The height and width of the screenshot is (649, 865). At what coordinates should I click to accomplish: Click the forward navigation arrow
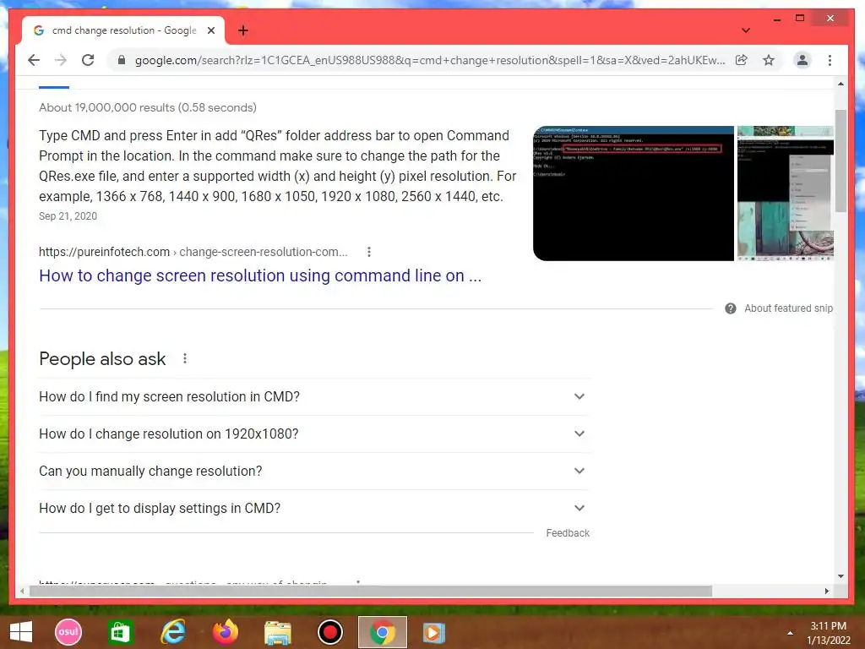[61, 60]
